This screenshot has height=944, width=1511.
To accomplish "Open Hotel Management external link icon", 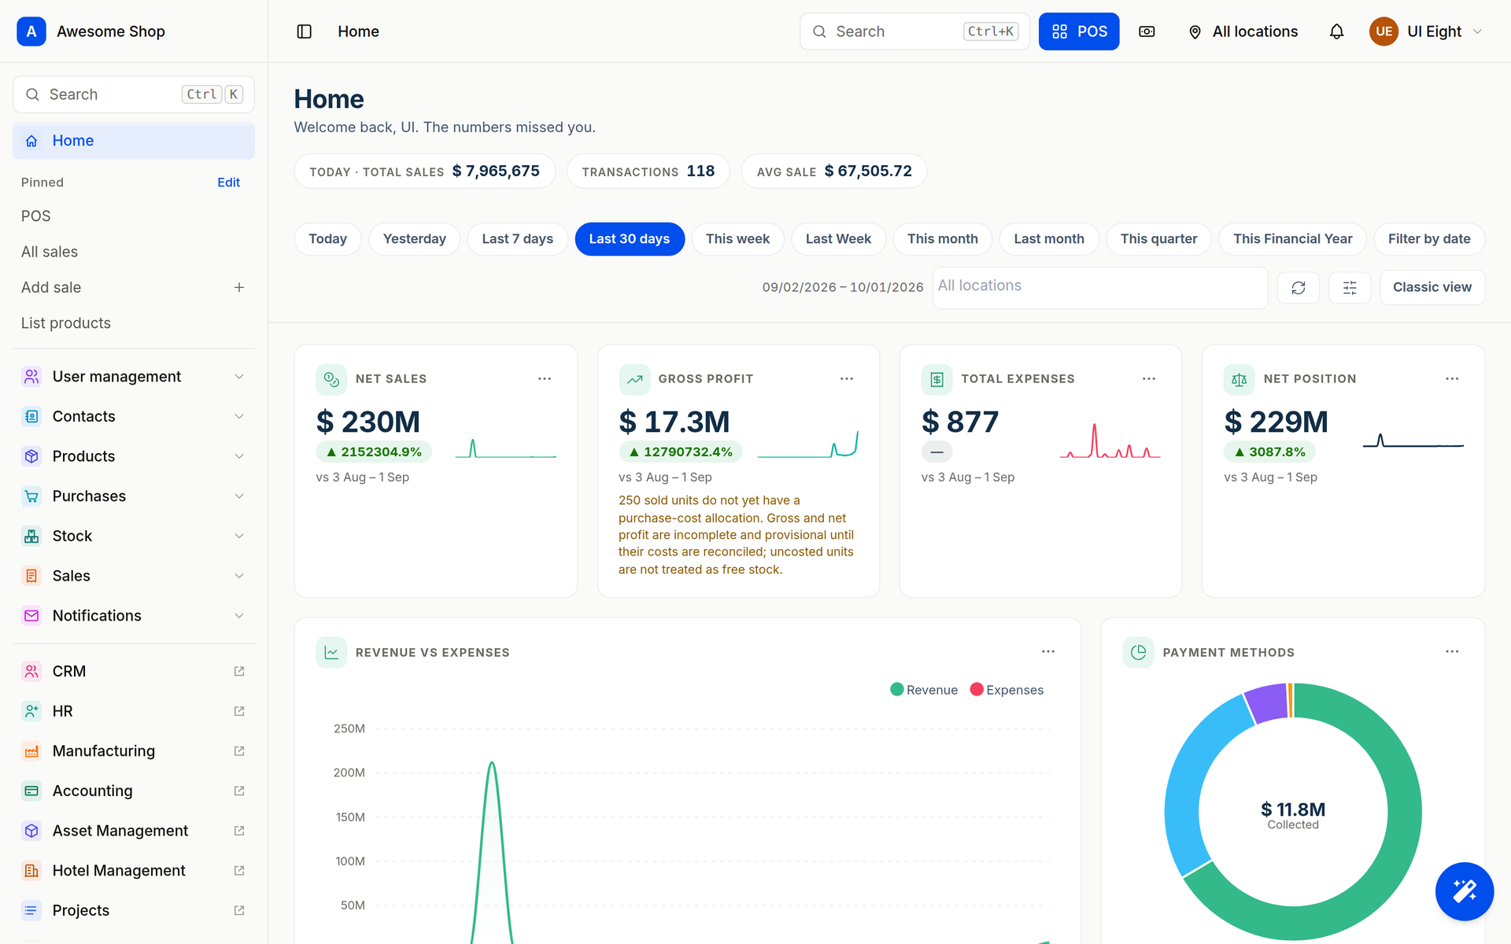I will click(x=239, y=871).
